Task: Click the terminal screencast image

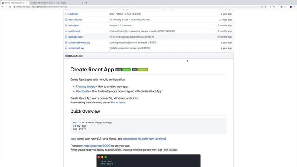Action: (148, 161)
